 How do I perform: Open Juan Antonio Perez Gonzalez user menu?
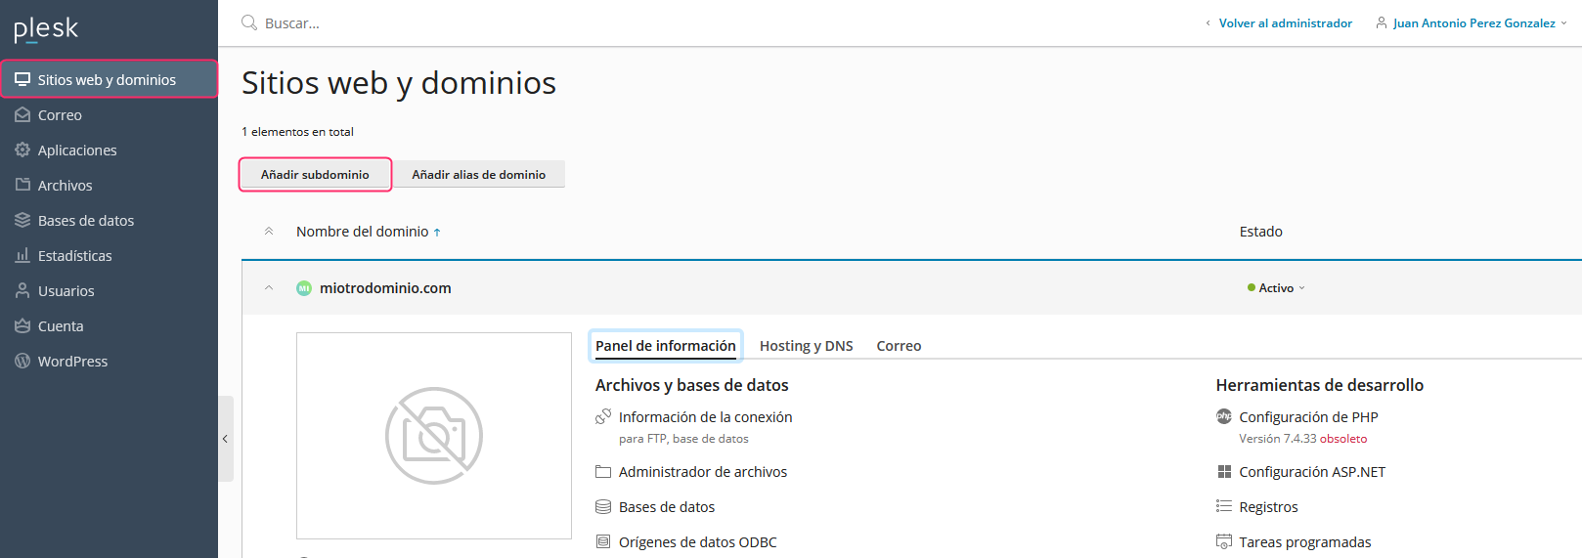[x=1472, y=23]
